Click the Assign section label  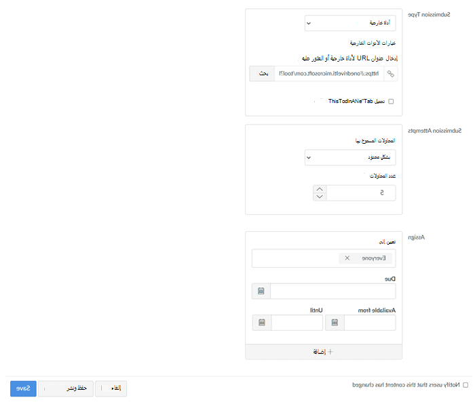pos(416,237)
